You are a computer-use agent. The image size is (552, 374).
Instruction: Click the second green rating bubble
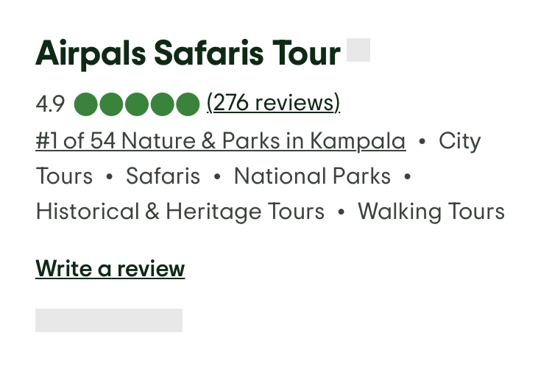111,104
